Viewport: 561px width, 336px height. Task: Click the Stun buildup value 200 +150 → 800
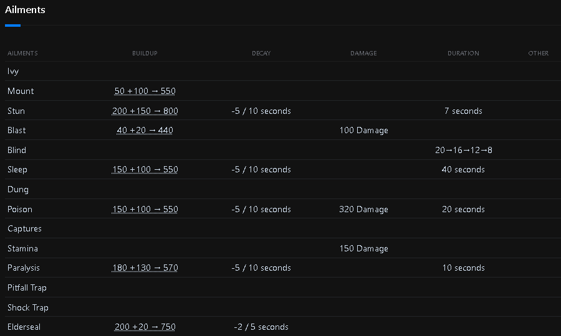click(x=145, y=111)
